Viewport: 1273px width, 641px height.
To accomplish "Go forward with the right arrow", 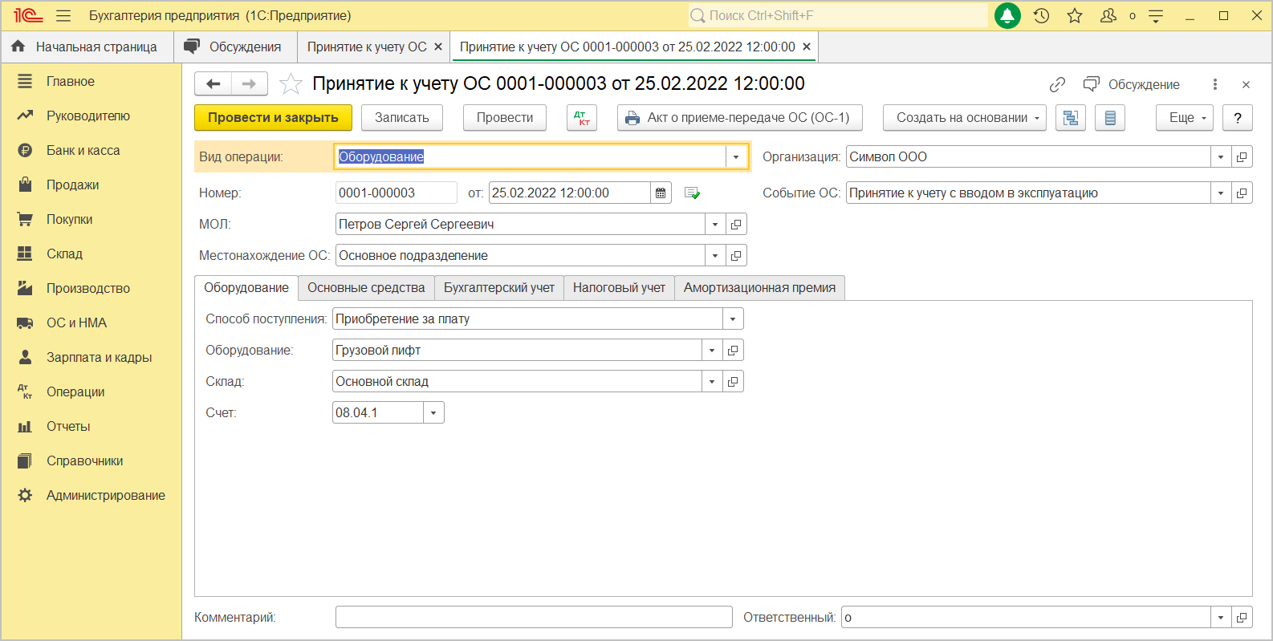I will tap(250, 83).
